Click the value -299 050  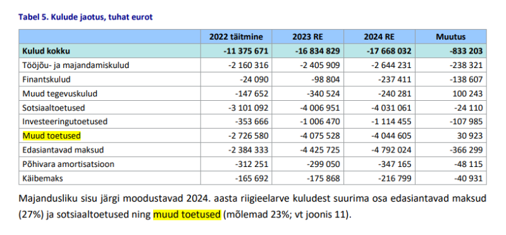pos(323,164)
